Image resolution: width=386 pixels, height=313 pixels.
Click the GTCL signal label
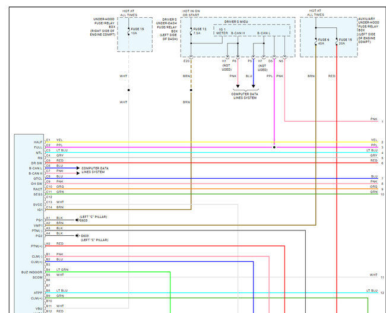coord(38,179)
